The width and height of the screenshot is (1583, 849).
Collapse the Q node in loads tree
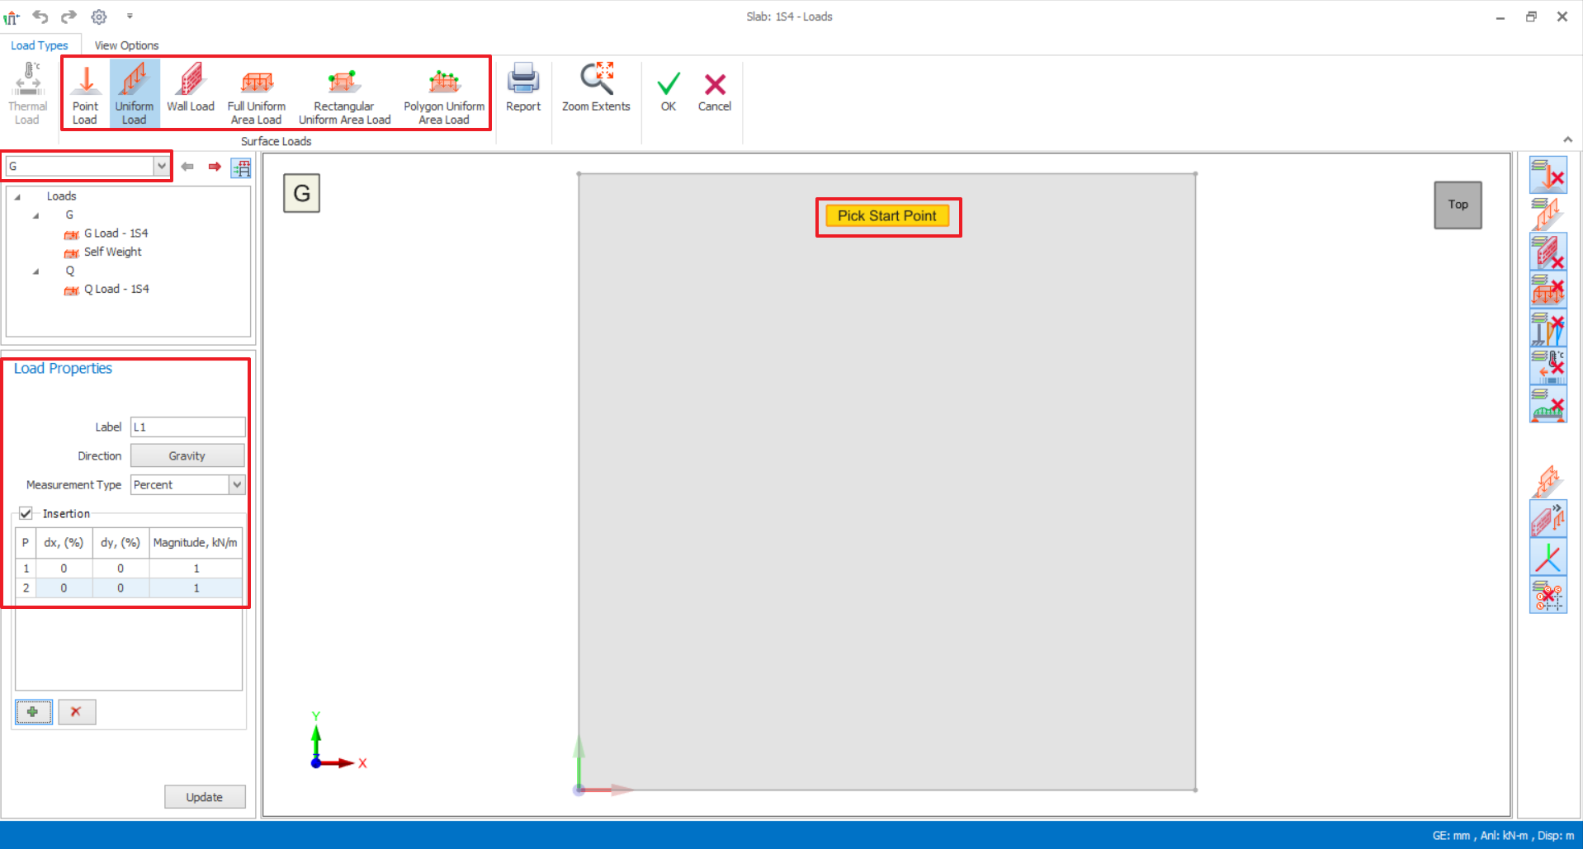click(35, 271)
